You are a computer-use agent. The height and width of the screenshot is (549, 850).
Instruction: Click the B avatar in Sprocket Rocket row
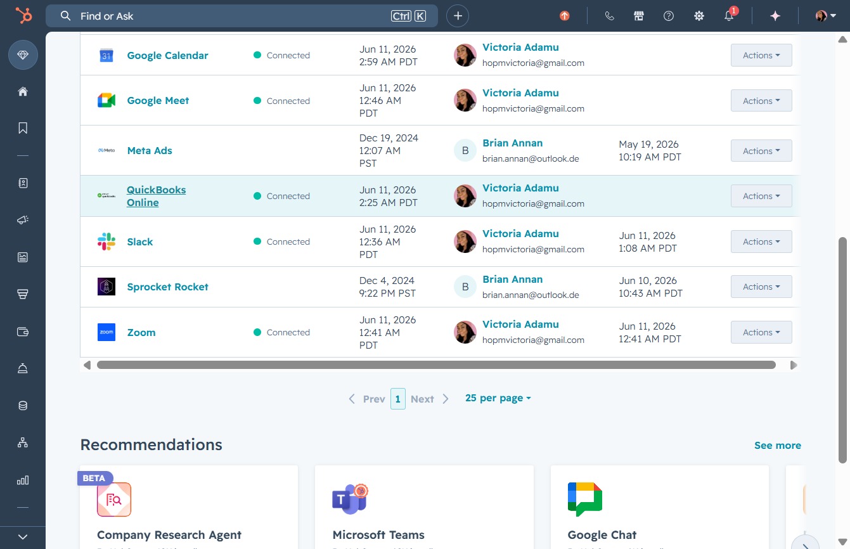[x=465, y=287]
